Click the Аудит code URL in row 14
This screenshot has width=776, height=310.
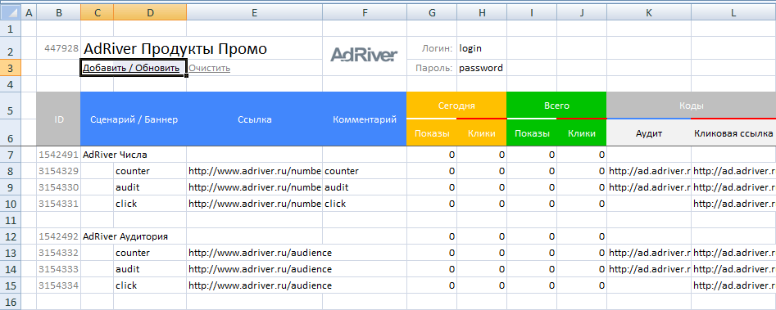(649, 269)
